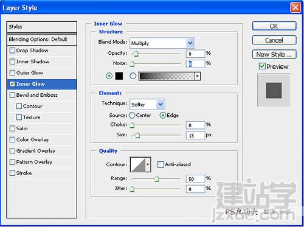This screenshot has height=227, width=304.
Task: Enable the Color Overlay checkbox
Action: (12, 139)
